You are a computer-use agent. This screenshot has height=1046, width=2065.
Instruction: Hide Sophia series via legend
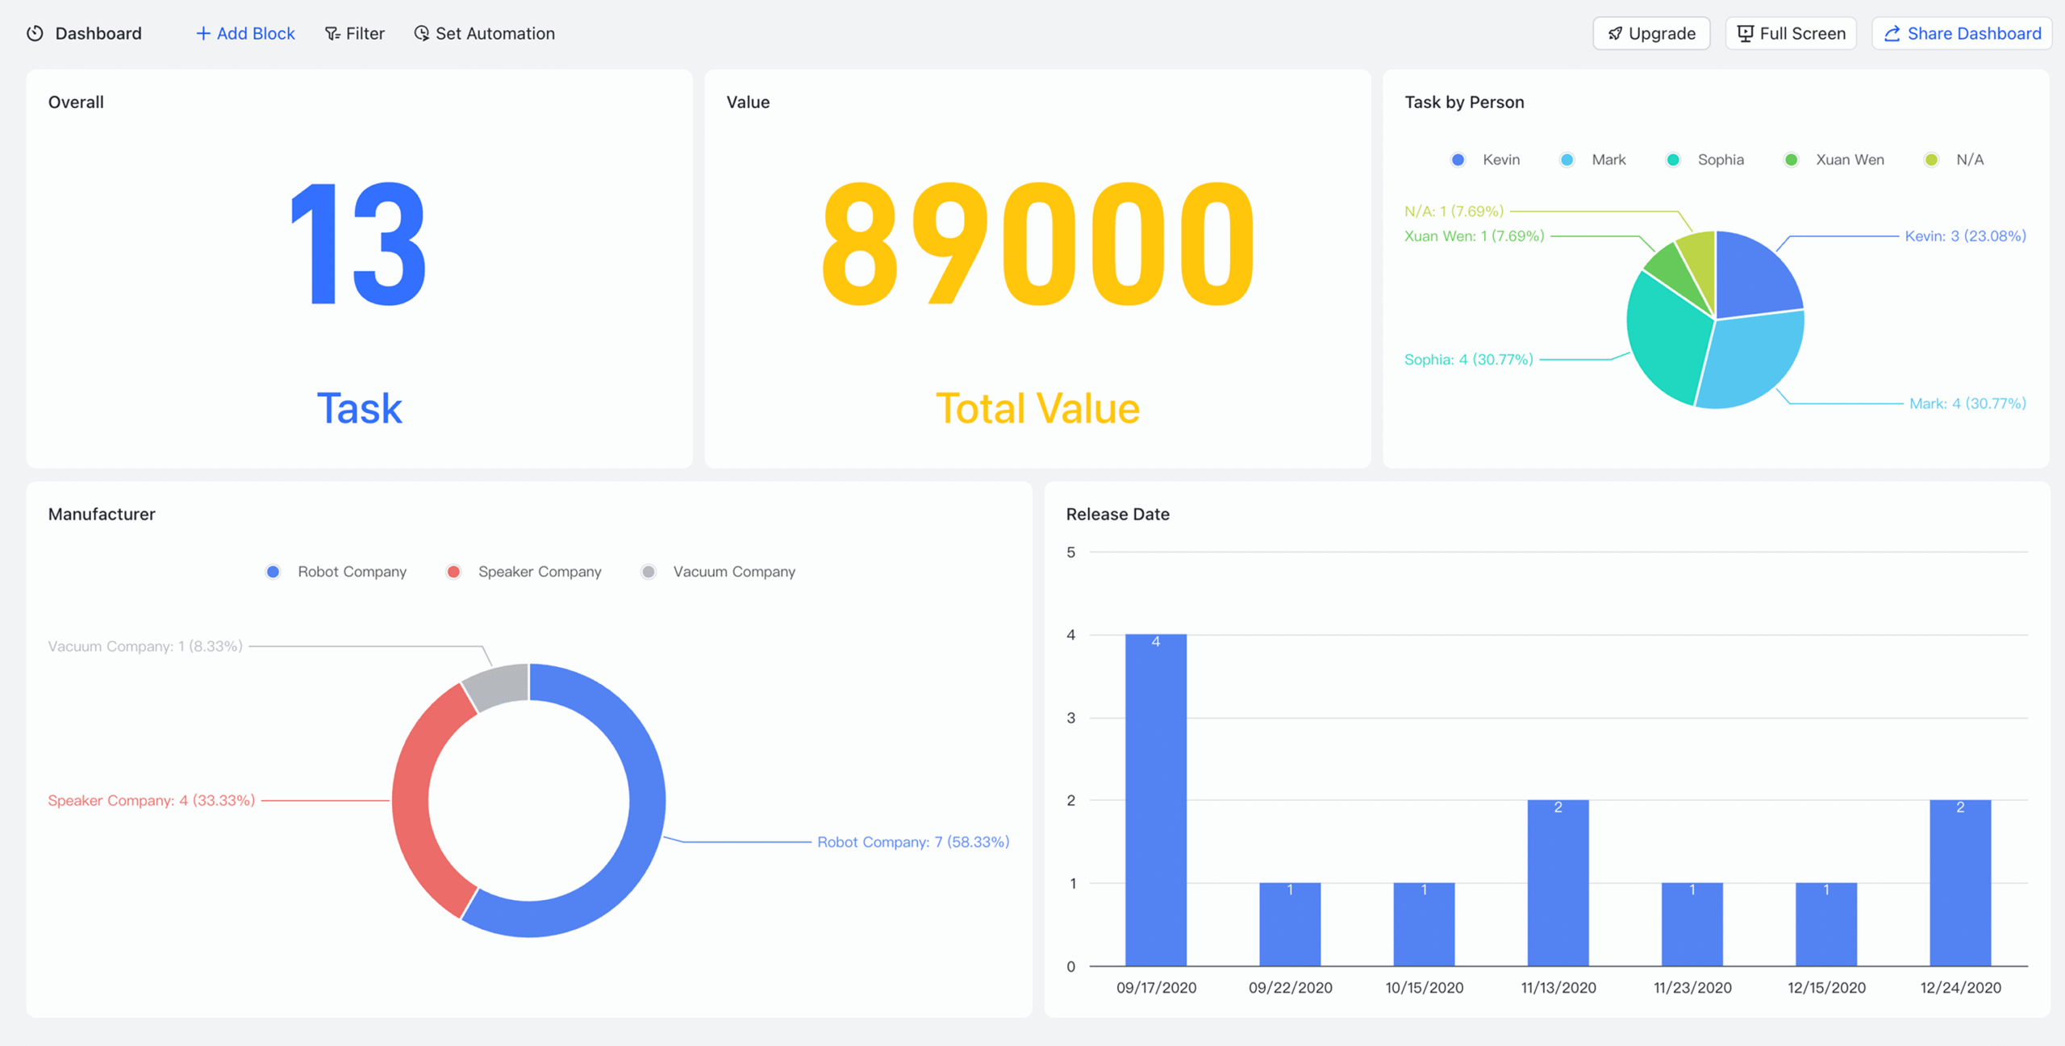coord(1720,160)
